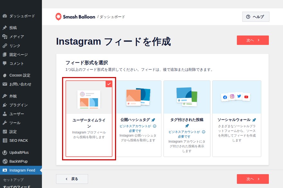Click the speech bubble icon beside コメント
The height and width of the screenshot is (188, 283).
click(5, 64)
